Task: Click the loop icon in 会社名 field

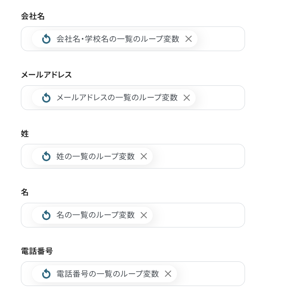Action: point(46,39)
